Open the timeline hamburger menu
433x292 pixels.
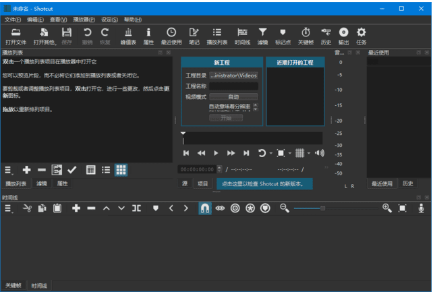coord(8,208)
